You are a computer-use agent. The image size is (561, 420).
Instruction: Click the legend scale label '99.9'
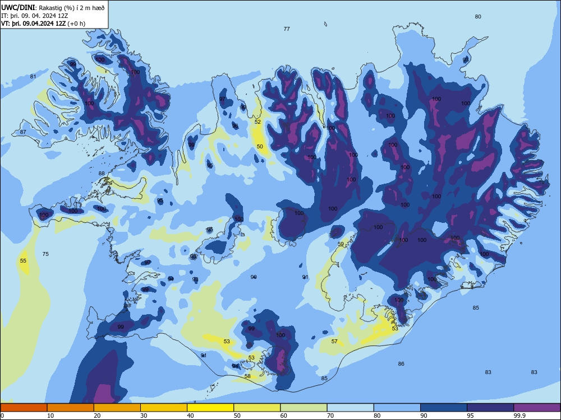[519, 416]
